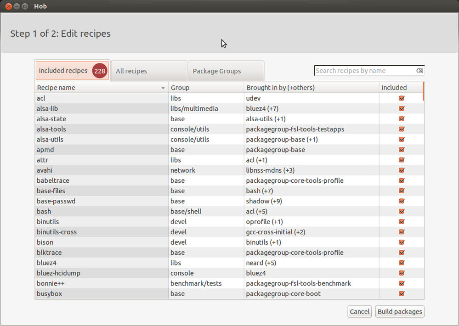Switch to the All recipes tab

[x=149, y=71]
